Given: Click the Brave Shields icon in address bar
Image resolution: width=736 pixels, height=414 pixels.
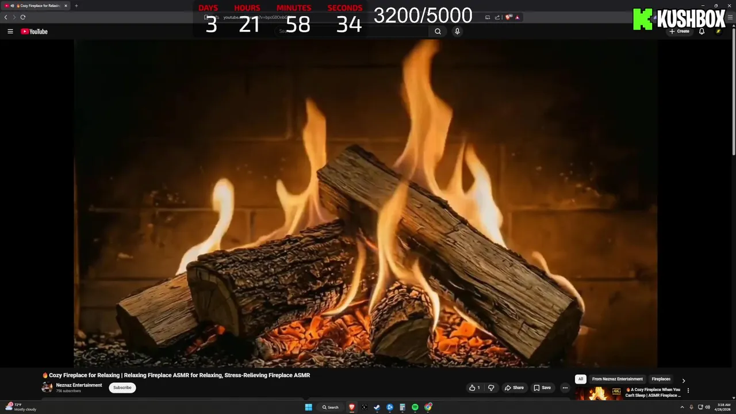Looking at the screenshot, I should [x=508, y=17].
